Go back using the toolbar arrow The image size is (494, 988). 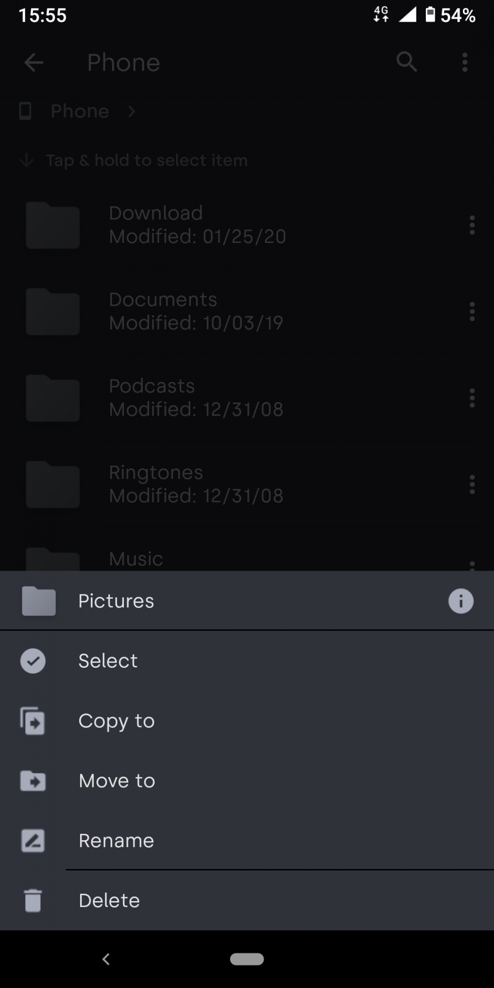(34, 62)
